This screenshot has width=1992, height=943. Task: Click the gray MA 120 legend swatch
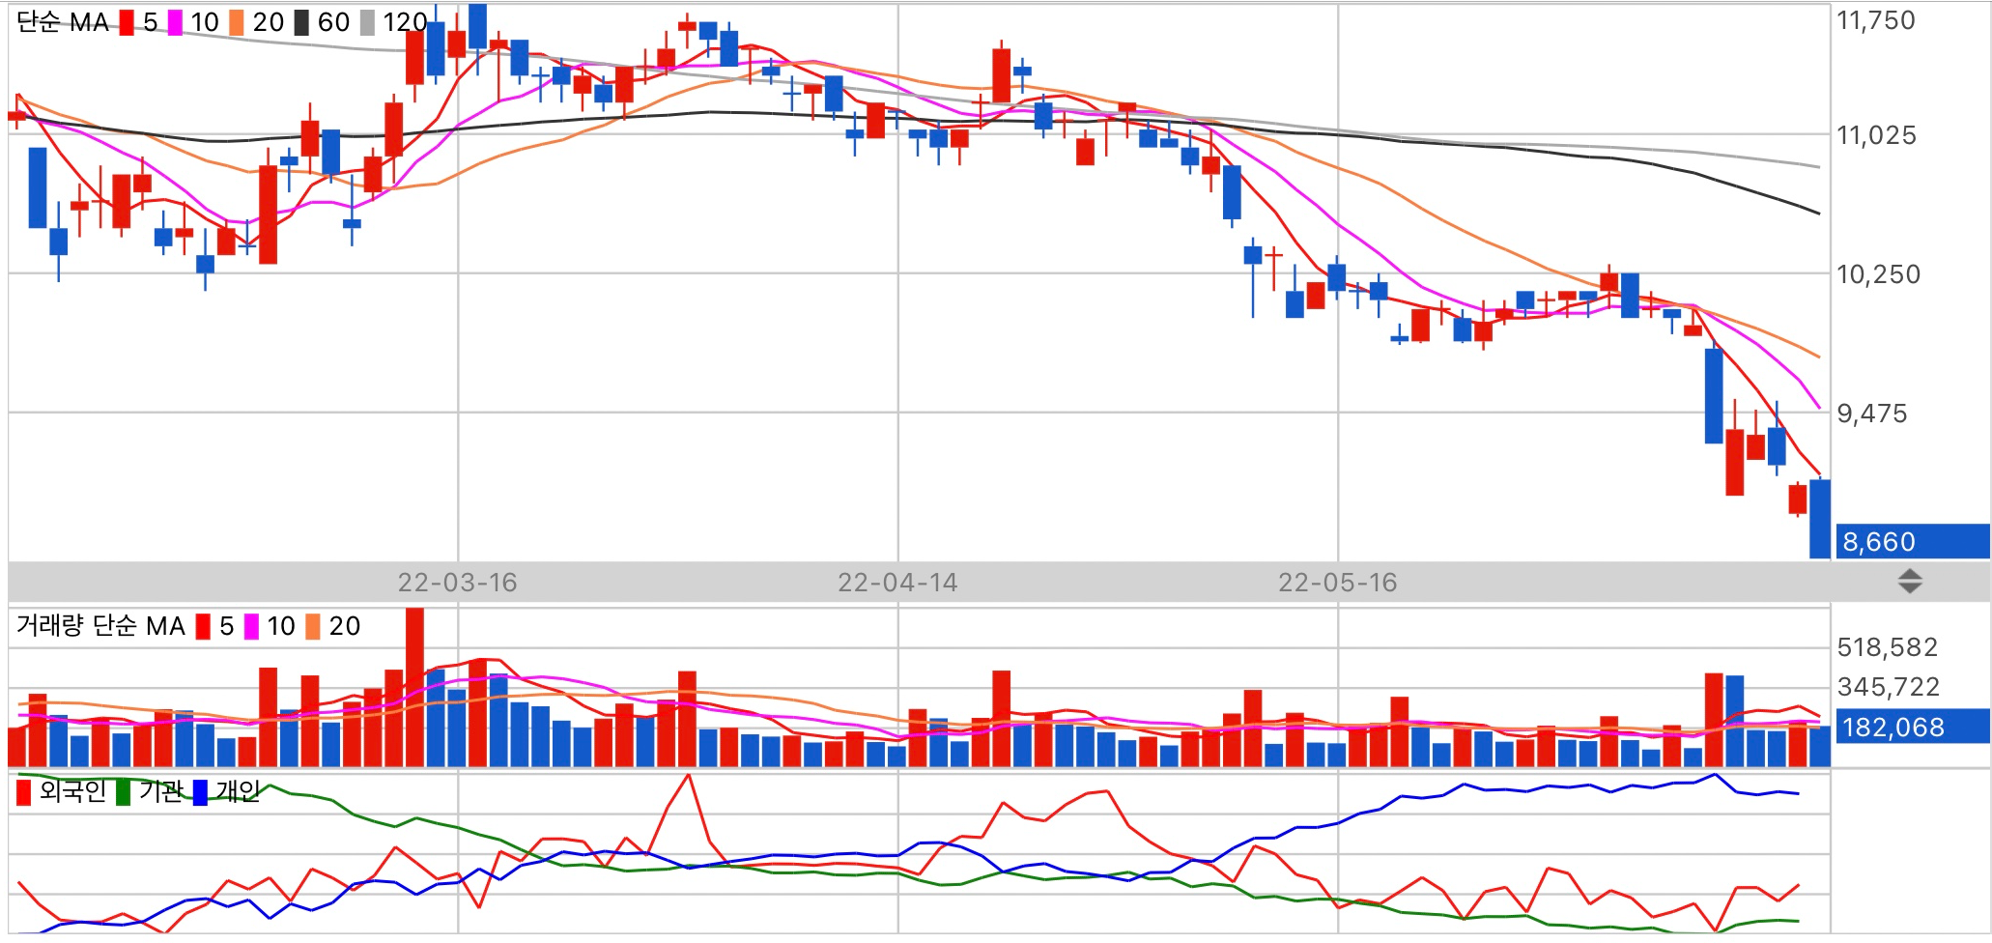(x=367, y=22)
